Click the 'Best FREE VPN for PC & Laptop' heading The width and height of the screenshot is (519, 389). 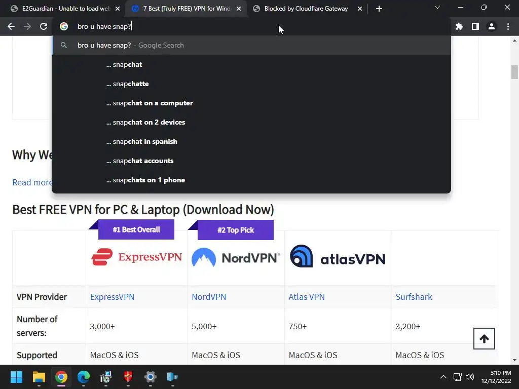[143, 209]
